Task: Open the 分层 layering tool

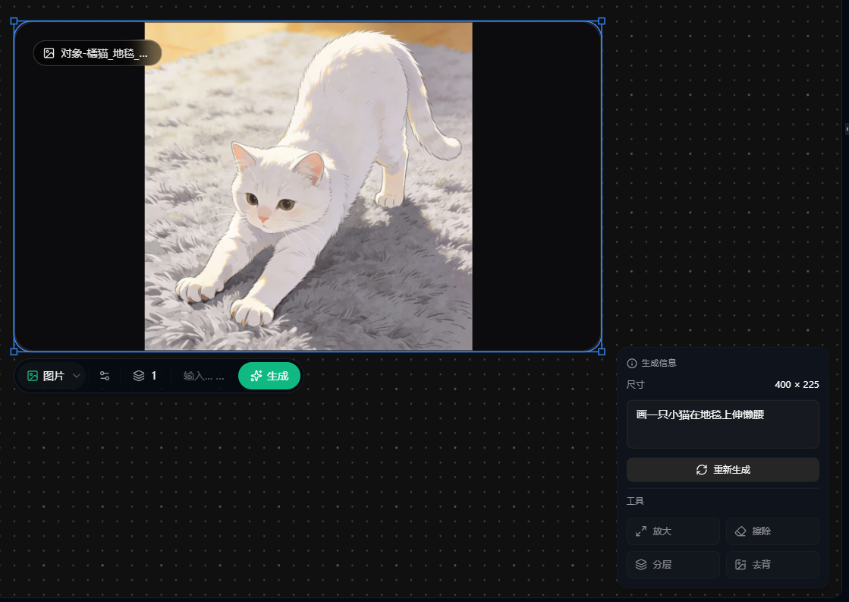Action: [672, 564]
